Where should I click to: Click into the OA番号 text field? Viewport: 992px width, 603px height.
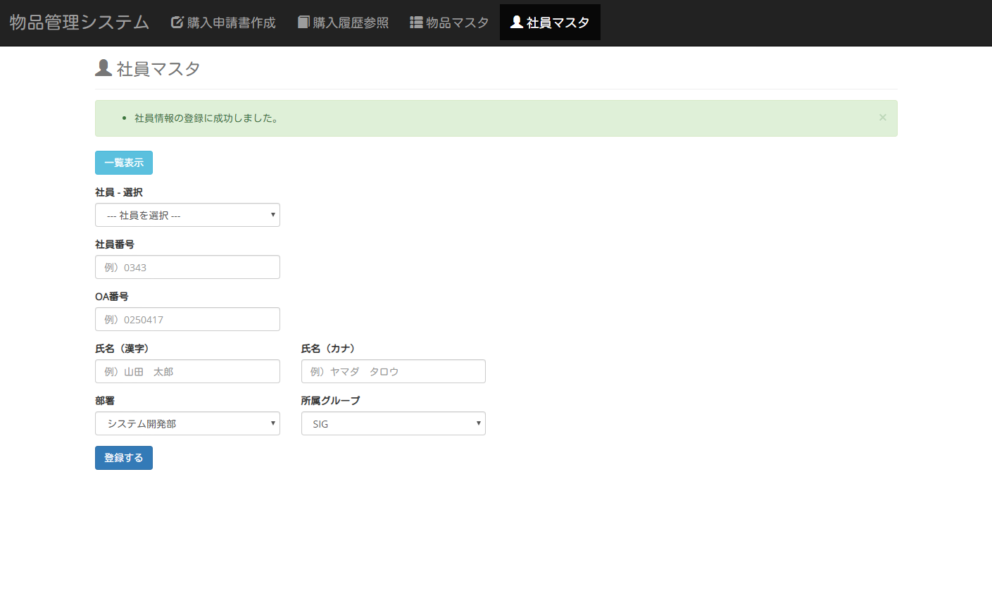coord(187,319)
